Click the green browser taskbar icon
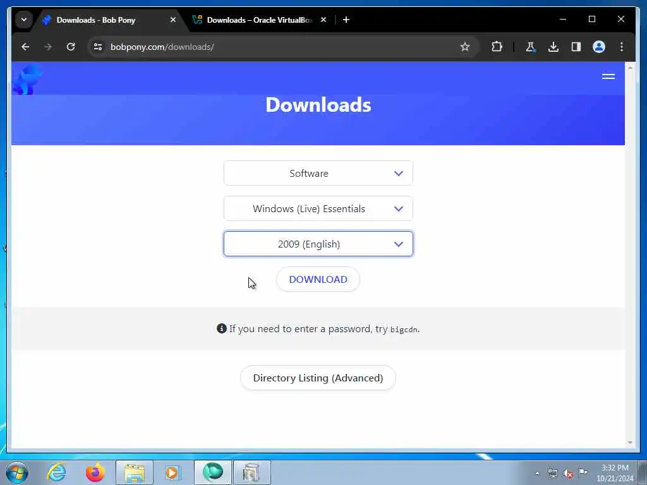The height and width of the screenshot is (485, 647). point(212,472)
